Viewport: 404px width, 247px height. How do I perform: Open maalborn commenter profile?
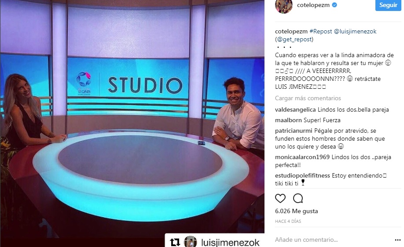288,120
